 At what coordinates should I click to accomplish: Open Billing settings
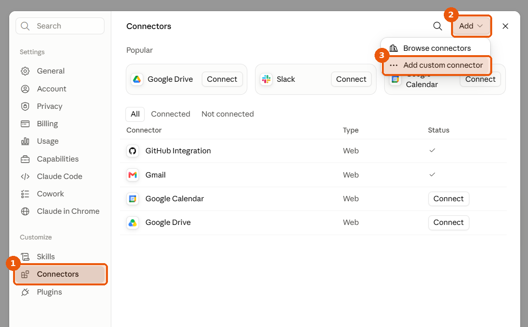point(60,124)
